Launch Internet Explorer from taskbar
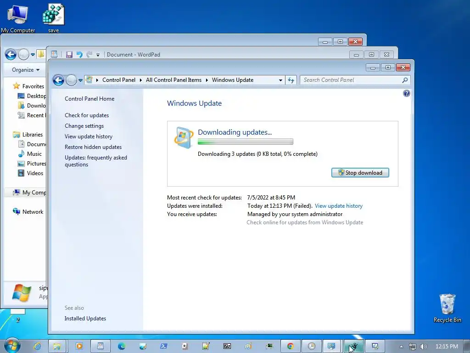This screenshot has height=353, width=470. (37, 346)
